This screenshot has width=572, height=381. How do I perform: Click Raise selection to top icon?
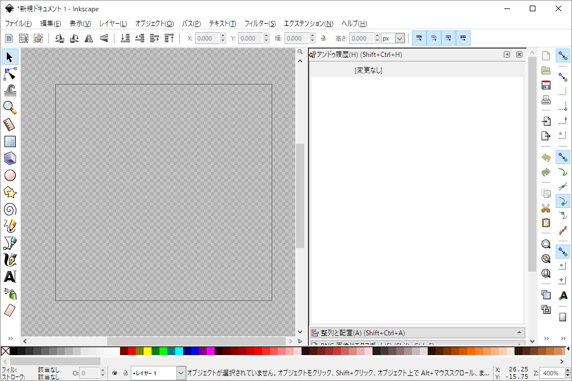(169, 38)
